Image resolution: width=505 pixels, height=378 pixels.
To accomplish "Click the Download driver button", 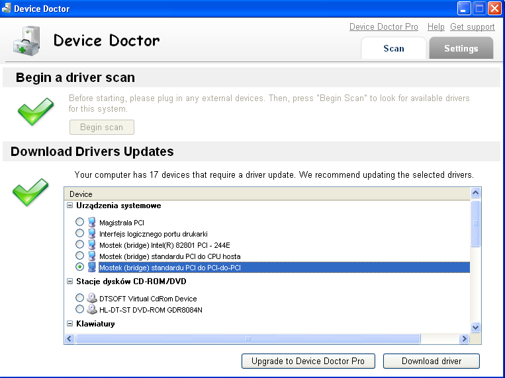I will pyautogui.click(x=432, y=361).
